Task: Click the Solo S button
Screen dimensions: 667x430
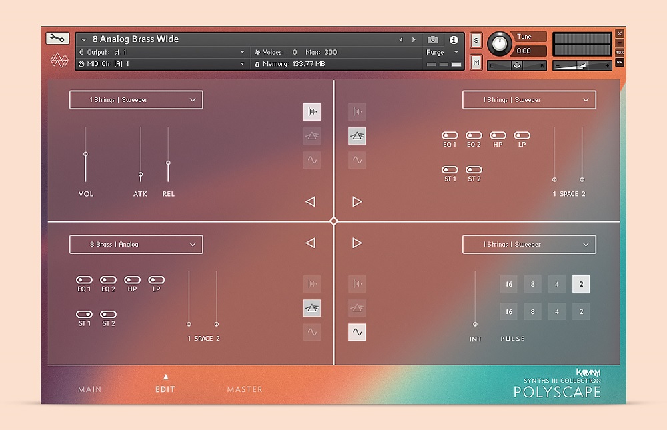Action: click(476, 41)
